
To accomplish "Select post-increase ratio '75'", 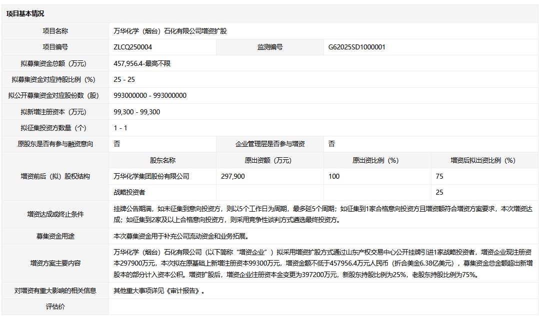I will point(439,176).
